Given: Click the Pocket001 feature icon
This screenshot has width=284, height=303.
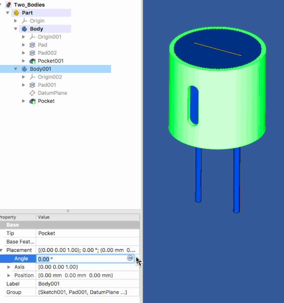Looking at the screenshot, I should coord(32,61).
